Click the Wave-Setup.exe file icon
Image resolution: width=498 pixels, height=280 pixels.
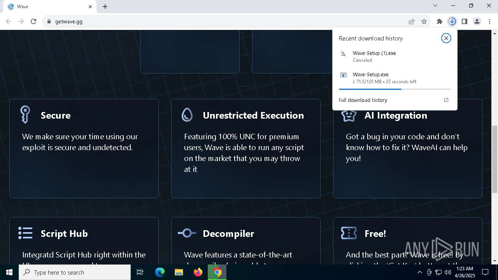(343, 75)
